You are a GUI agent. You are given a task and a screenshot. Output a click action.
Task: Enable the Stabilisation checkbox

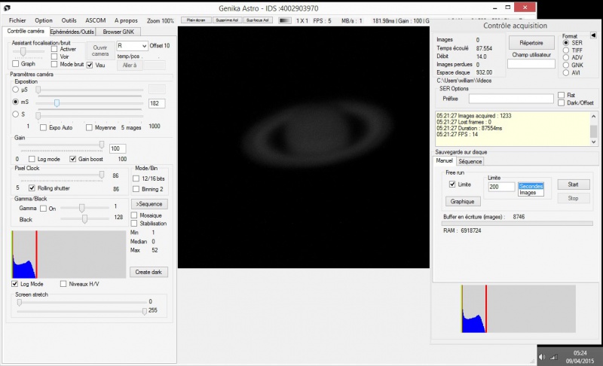134,223
